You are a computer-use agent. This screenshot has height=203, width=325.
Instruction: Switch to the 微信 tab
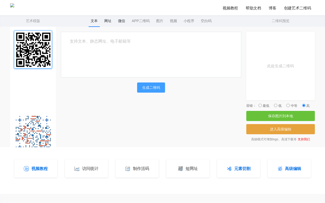[x=122, y=21]
